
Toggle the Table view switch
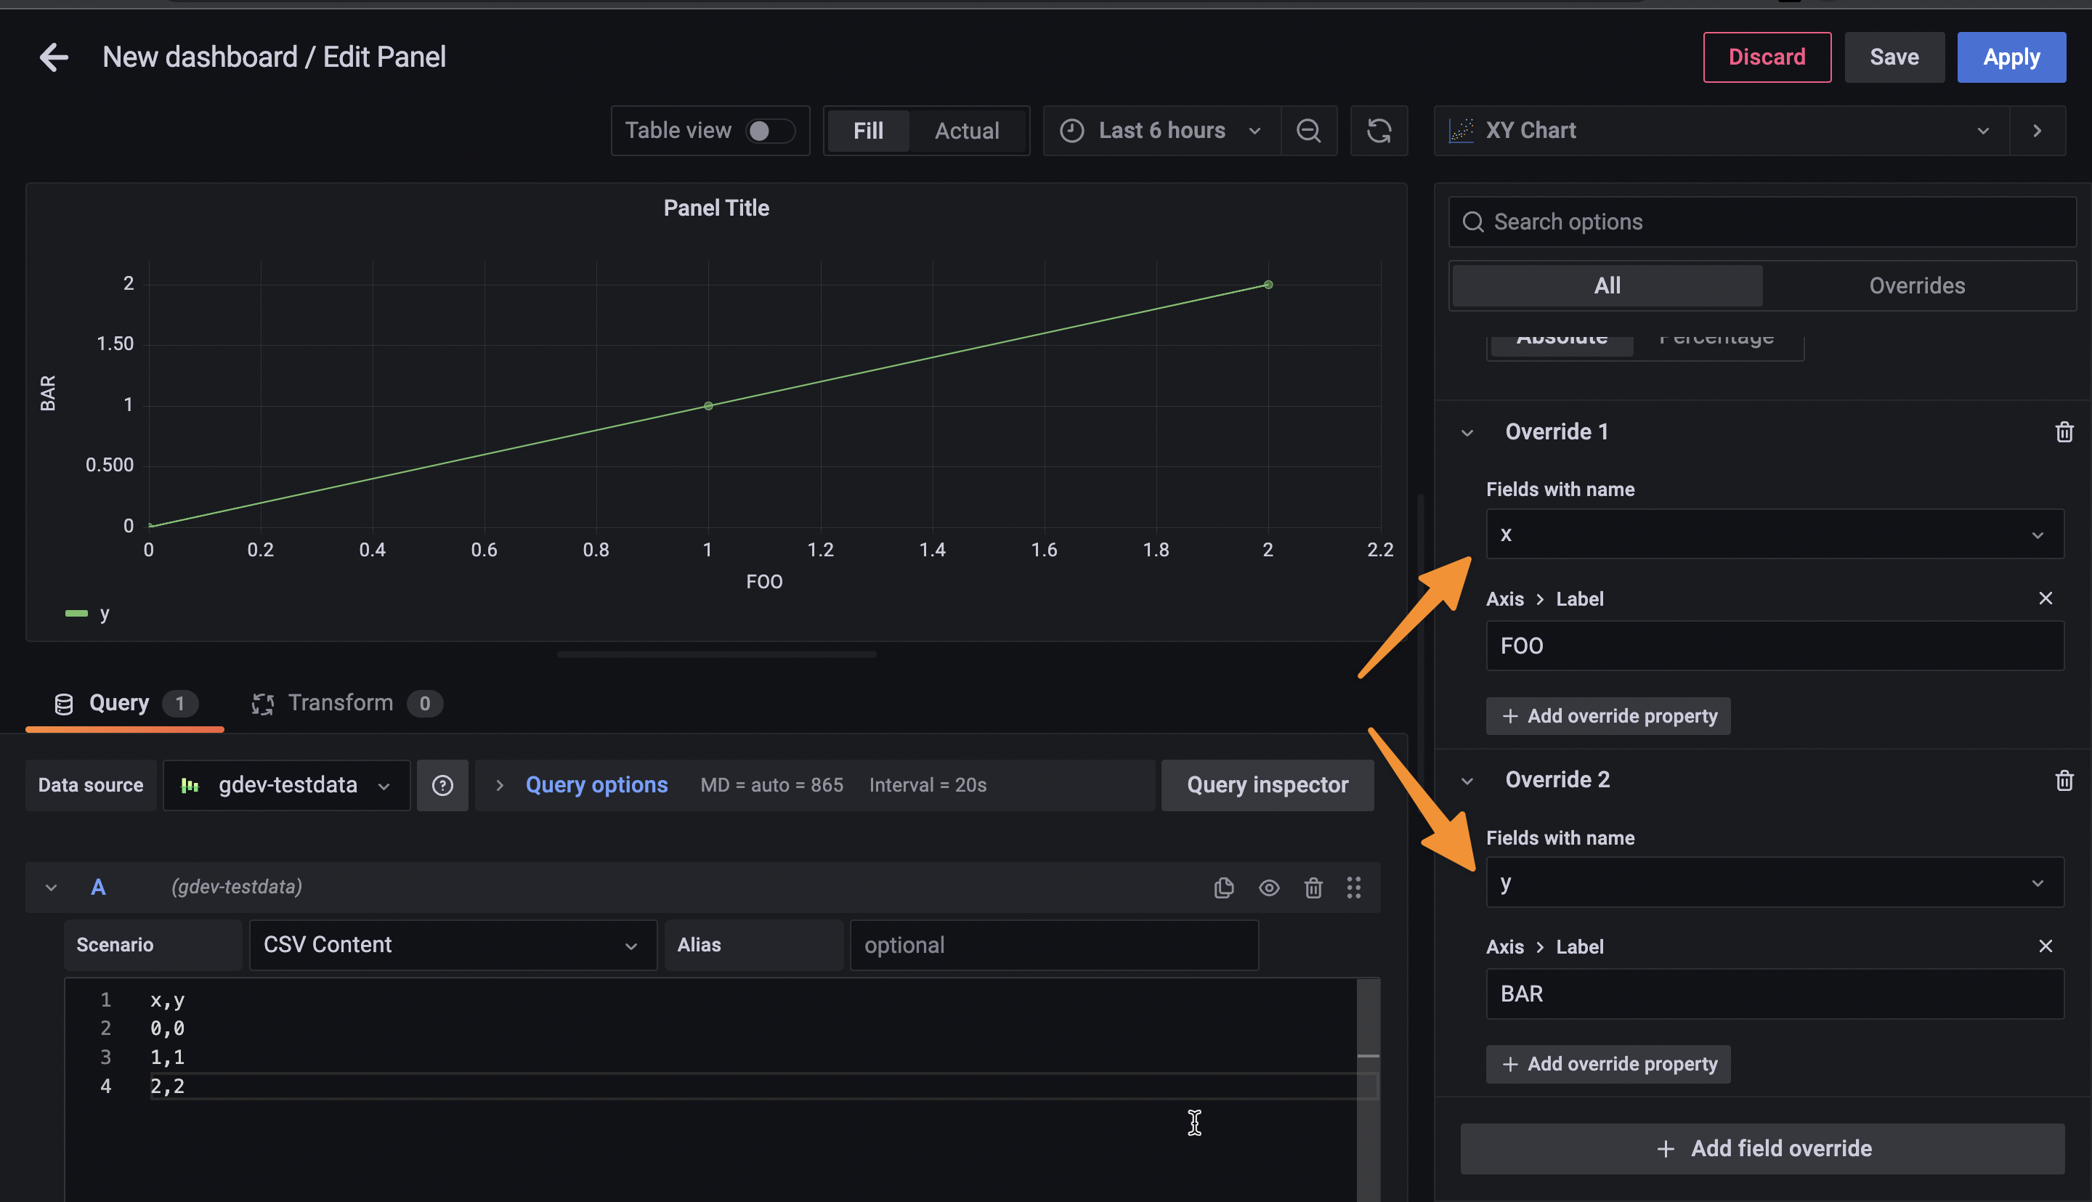[x=769, y=131]
